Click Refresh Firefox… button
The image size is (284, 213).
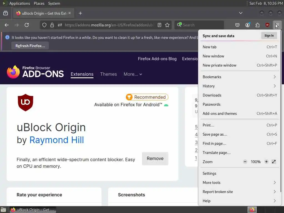point(30,46)
